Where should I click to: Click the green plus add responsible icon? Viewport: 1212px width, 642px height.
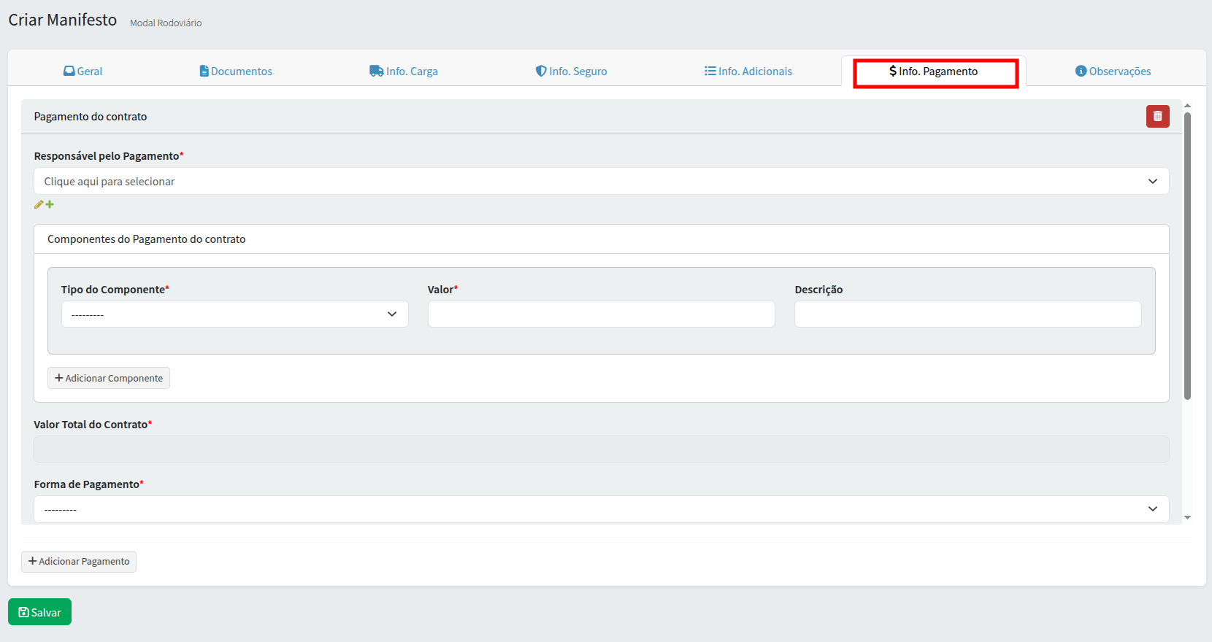pos(50,205)
